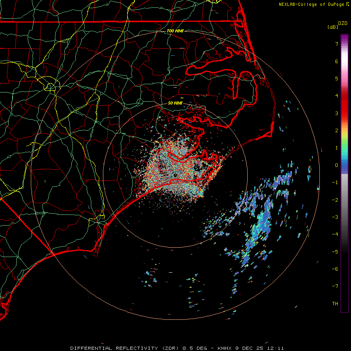Select the 100 NMI range ring label
Image resolution: width=351 pixels, height=351 pixels.
175,31
